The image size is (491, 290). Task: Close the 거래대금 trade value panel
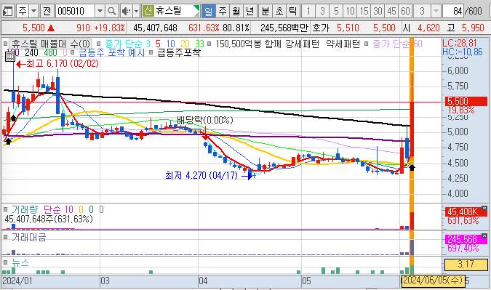coord(484,235)
